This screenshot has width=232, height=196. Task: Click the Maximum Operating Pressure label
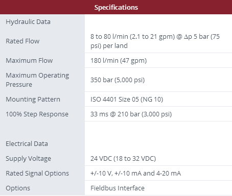tap(37, 80)
